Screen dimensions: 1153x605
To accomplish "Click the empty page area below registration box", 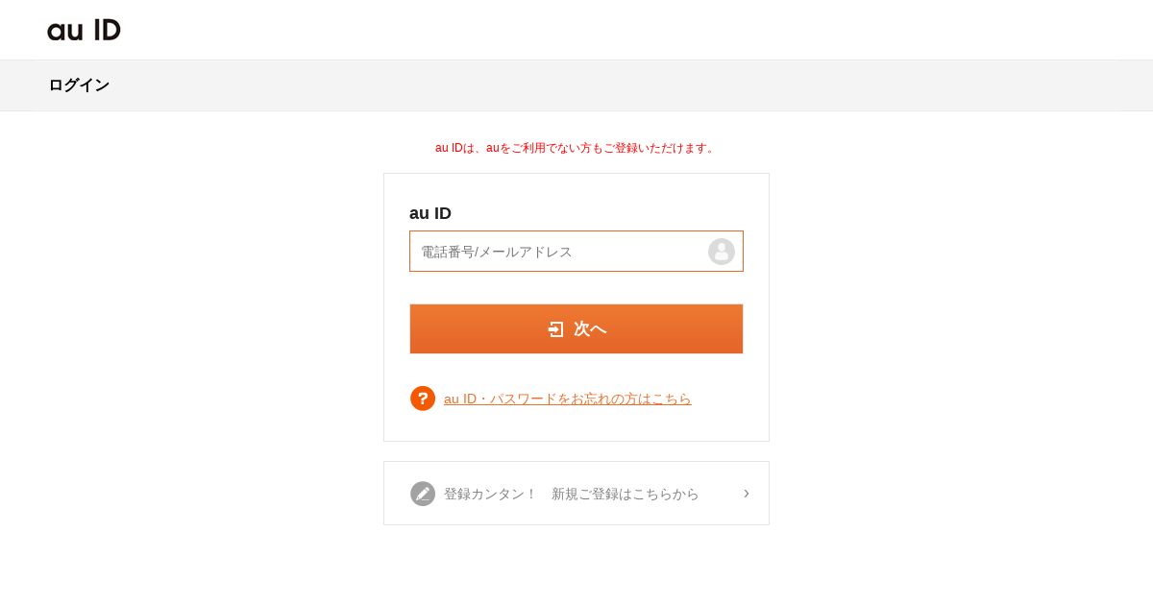I will pos(576,567).
